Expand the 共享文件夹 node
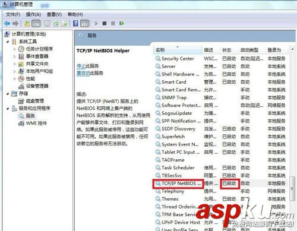This screenshot has height=231, width=297. coord(14,64)
